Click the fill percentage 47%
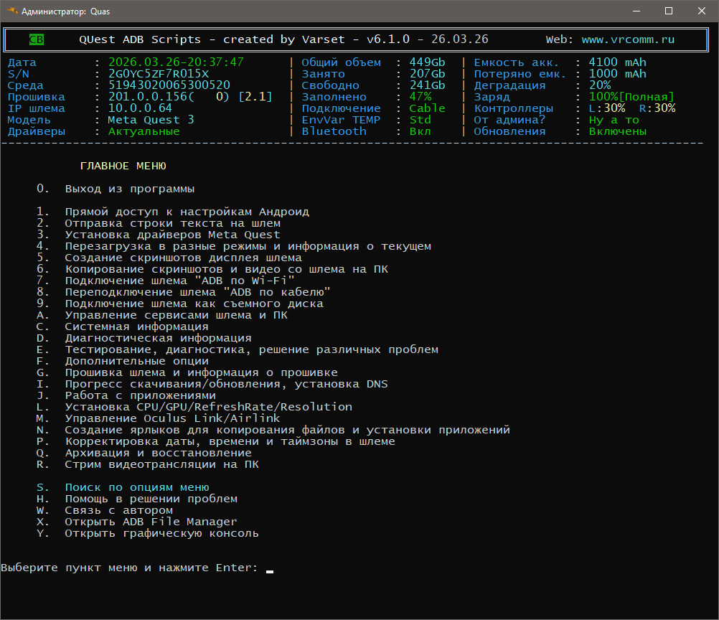Screen dimensions: 719x620 pyautogui.click(x=420, y=96)
